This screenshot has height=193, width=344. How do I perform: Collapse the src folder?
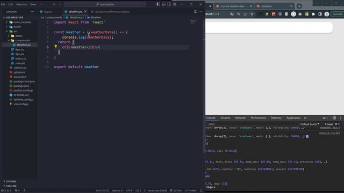pos(6,31)
